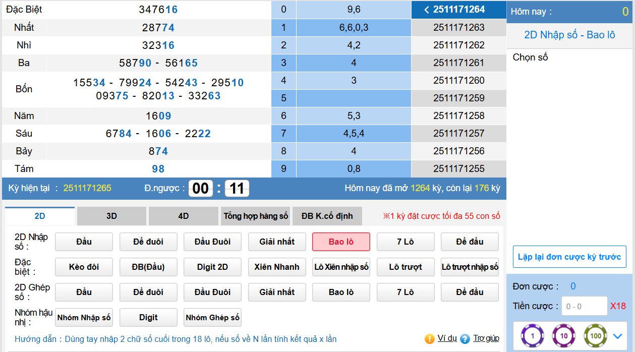Open the Tổng hợp hàng số tab
Screen dimensions: 635x352
[256, 216]
